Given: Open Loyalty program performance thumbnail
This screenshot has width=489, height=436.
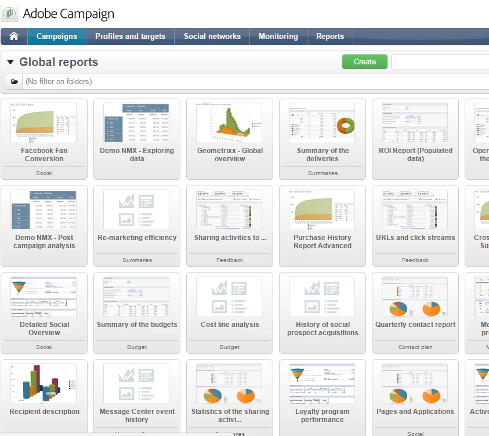Looking at the screenshot, I should tap(322, 384).
